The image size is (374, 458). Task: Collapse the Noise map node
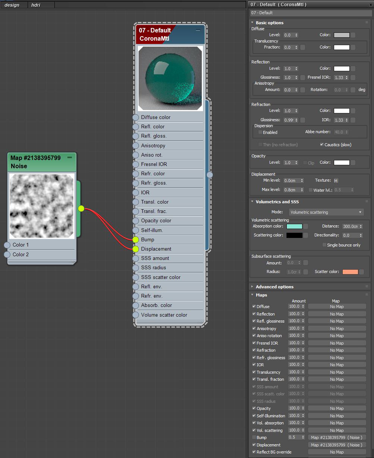pyautogui.click(x=70, y=158)
